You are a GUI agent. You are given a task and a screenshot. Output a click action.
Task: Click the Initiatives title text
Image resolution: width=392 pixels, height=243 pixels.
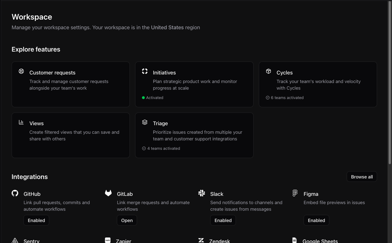click(164, 73)
